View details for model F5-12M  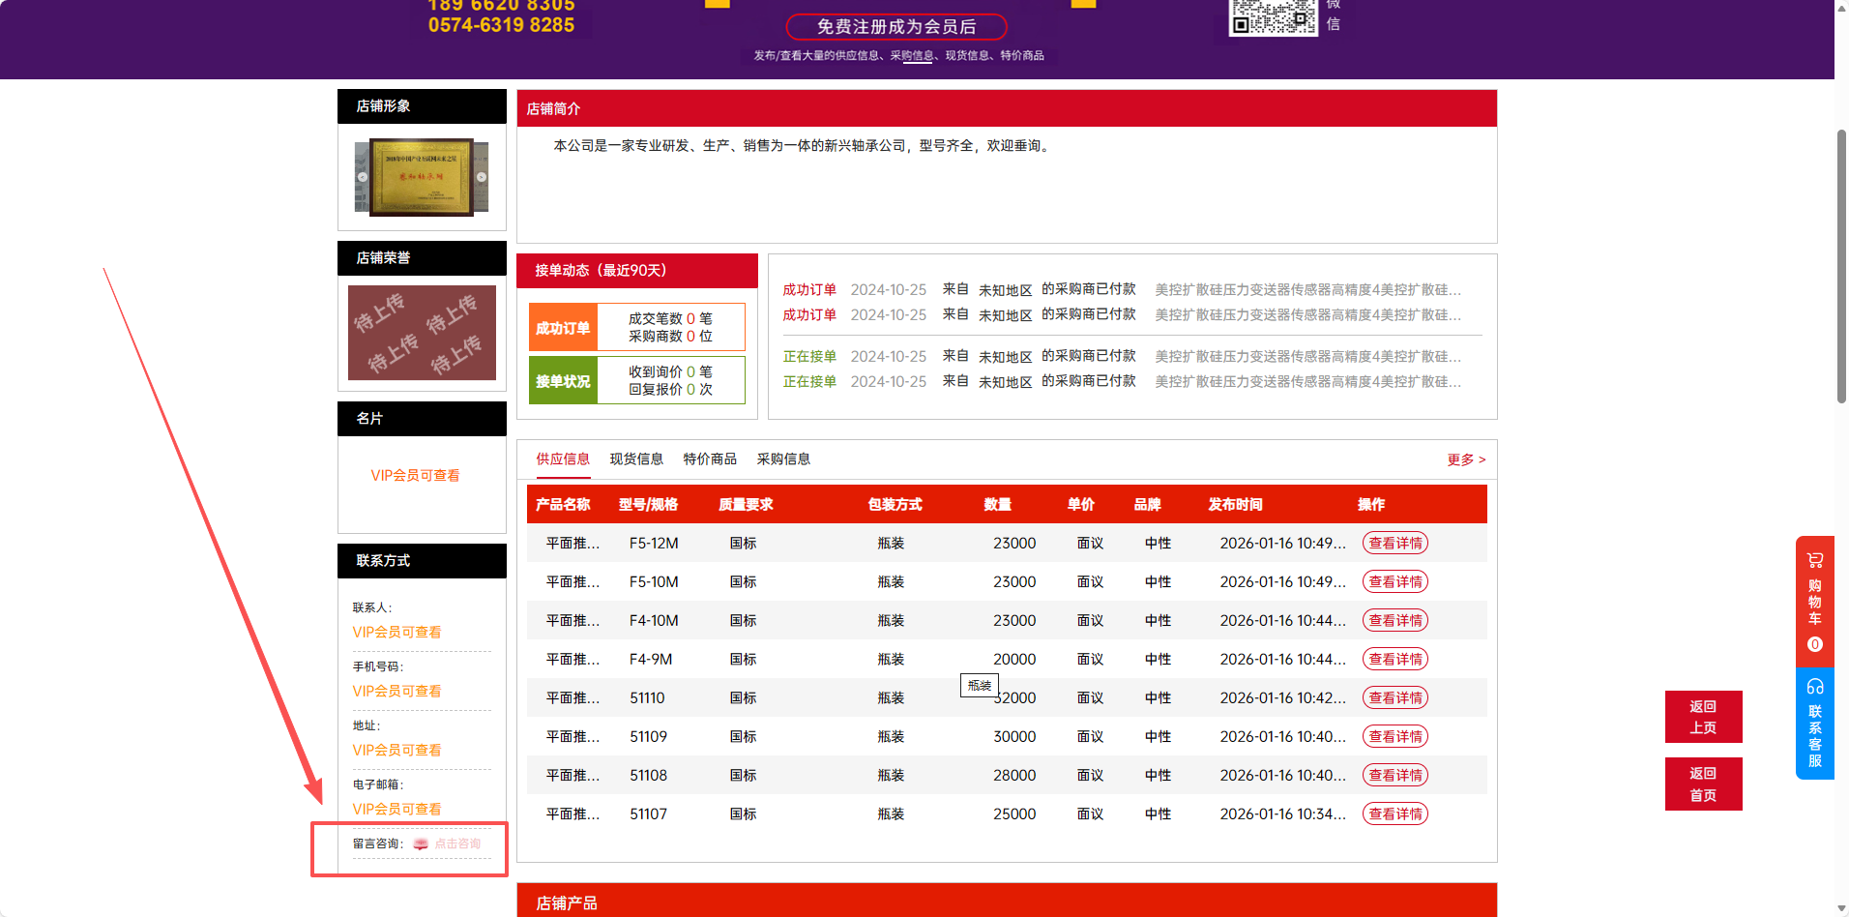coord(1394,544)
